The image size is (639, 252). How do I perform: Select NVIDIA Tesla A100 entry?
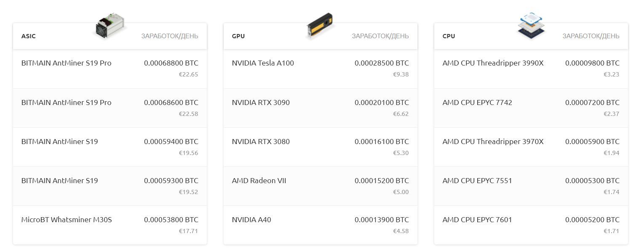coord(321,69)
